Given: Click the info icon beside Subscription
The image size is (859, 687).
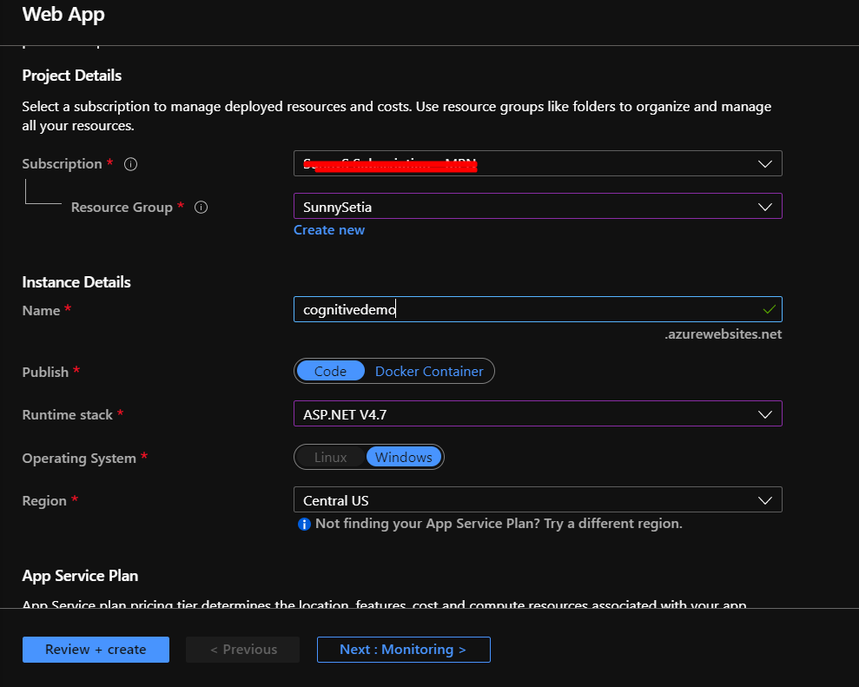Looking at the screenshot, I should tap(130, 163).
